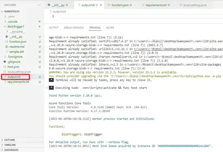The width and height of the screenshot is (223, 152).
Task: Switch to the function.json editor tab
Action: (120, 5)
